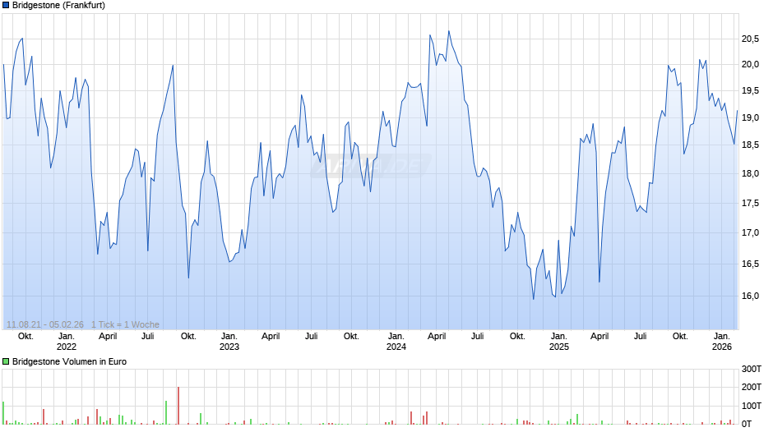Click the first 'Okt.' label before Jan. 2022
This screenshot has height=432, width=773.
click(x=25, y=337)
